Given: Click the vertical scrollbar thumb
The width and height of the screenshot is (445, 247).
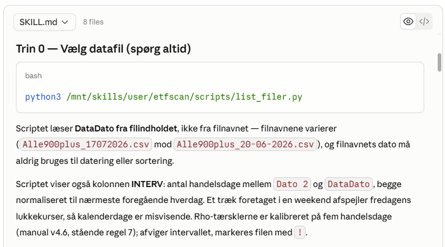Looking at the screenshot, I should coord(439,62).
